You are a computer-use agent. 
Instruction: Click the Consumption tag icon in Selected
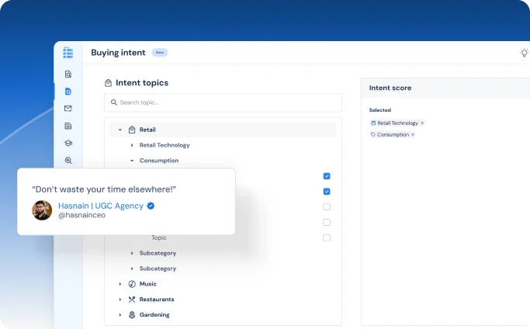373,134
